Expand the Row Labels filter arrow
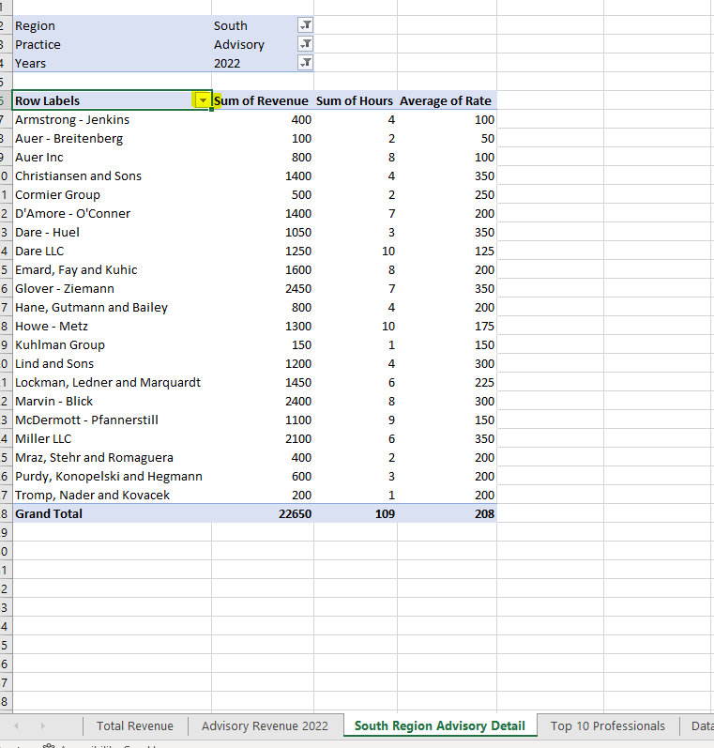This screenshot has height=748, width=714. coord(203,100)
